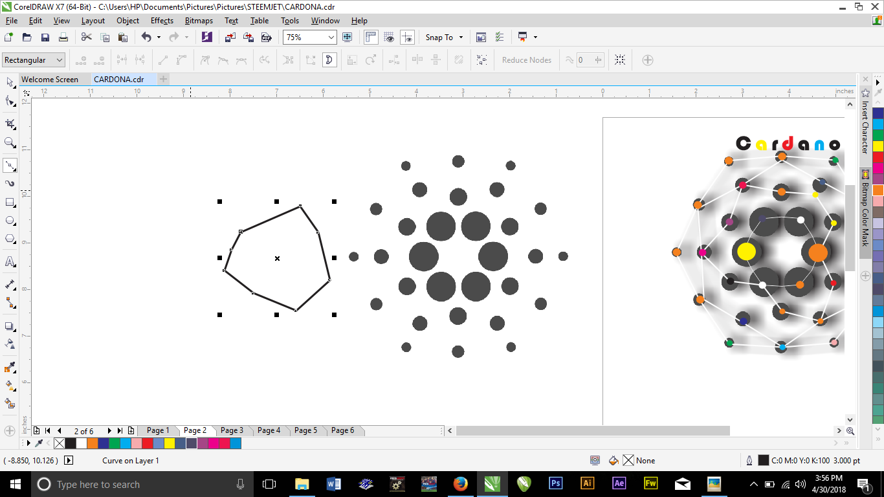
Task: Switch to the Page 3 tab
Action: tap(232, 430)
